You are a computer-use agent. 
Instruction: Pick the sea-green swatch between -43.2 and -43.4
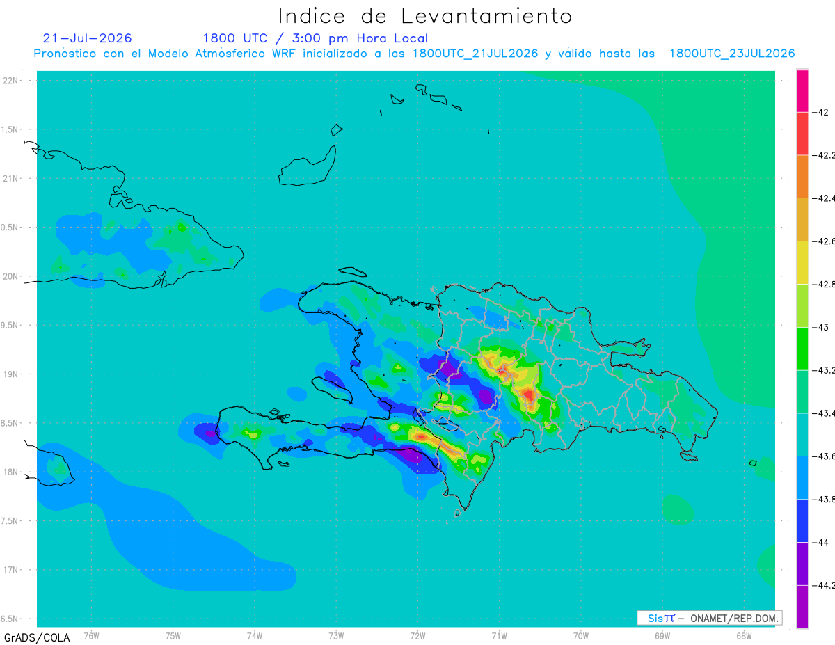click(x=802, y=392)
